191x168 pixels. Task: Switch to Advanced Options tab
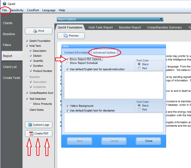click(x=104, y=53)
